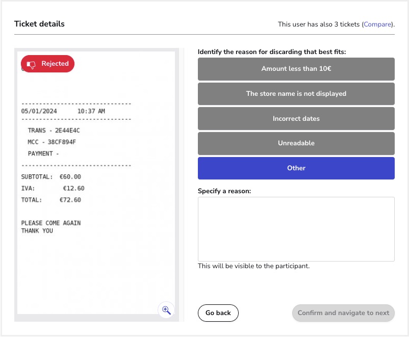Click 'TRANS - 2E44E4C' line
The height and width of the screenshot is (337, 409).
pos(54,131)
